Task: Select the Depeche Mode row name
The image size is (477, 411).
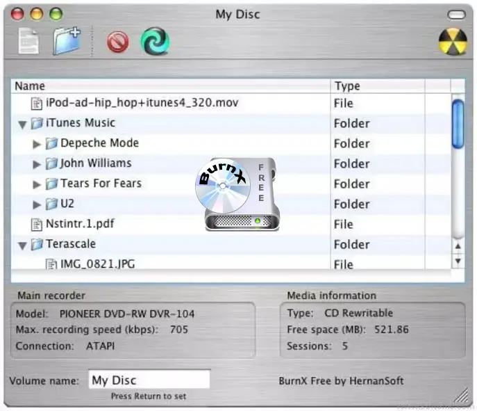Action: pyautogui.click(x=100, y=143)
